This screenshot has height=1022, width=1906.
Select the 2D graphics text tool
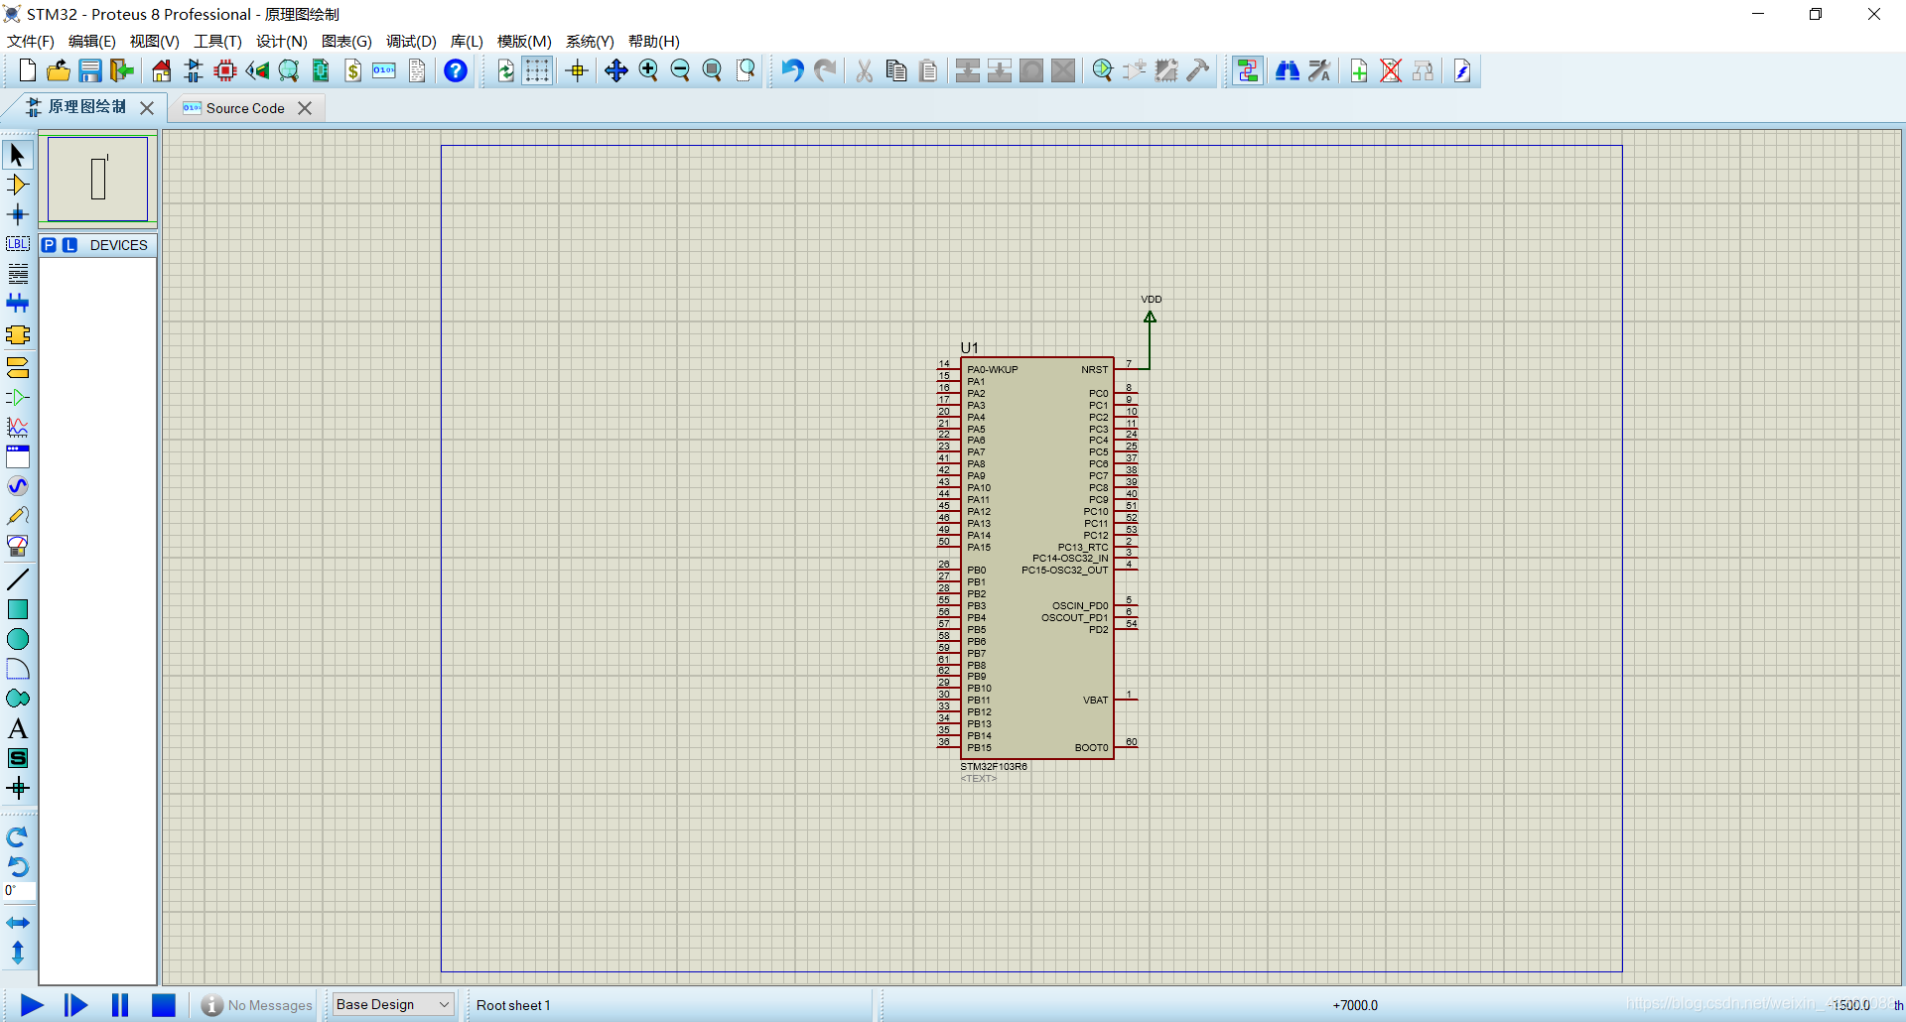[x=18, y=729]
